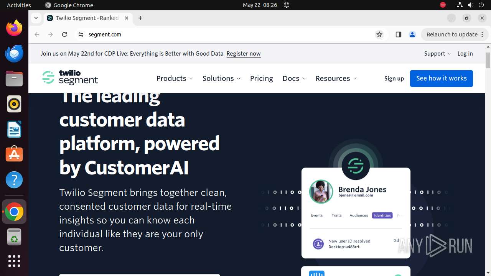Open Firefox from the Ubuntu dock

pyautogui.click(x=14, y=28)
